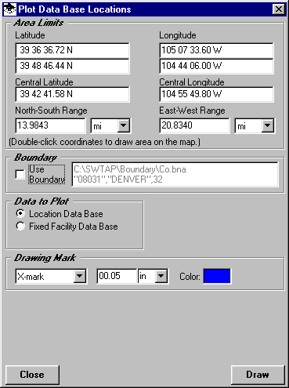The image size is (289, 388).
Task: Click the blue Color swatch
Action: point(217,276)
